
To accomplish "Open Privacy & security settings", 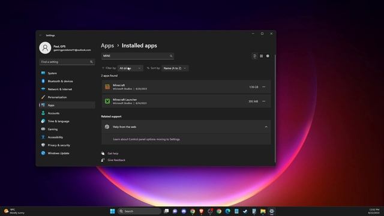I will 67,145.
